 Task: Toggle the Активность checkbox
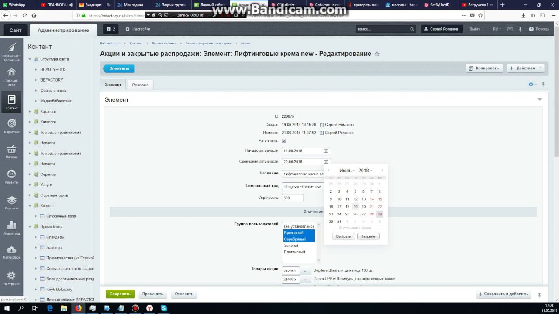[284, 141]
